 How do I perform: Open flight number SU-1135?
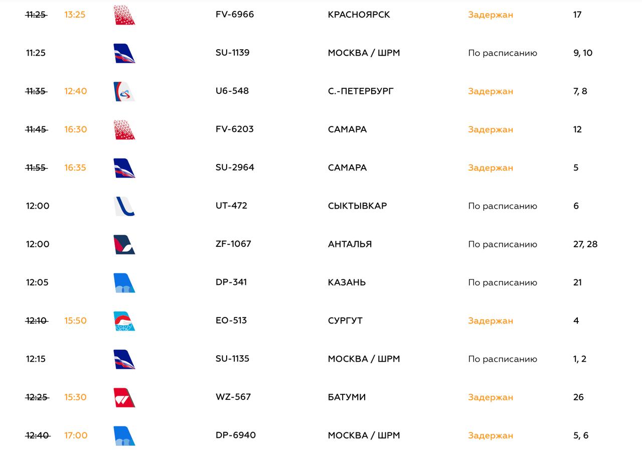click(232, 359)
